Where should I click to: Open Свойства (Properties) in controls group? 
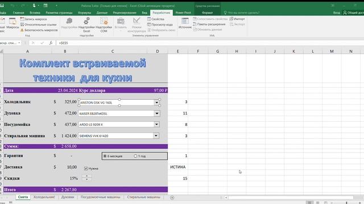[x=156, y=19]
